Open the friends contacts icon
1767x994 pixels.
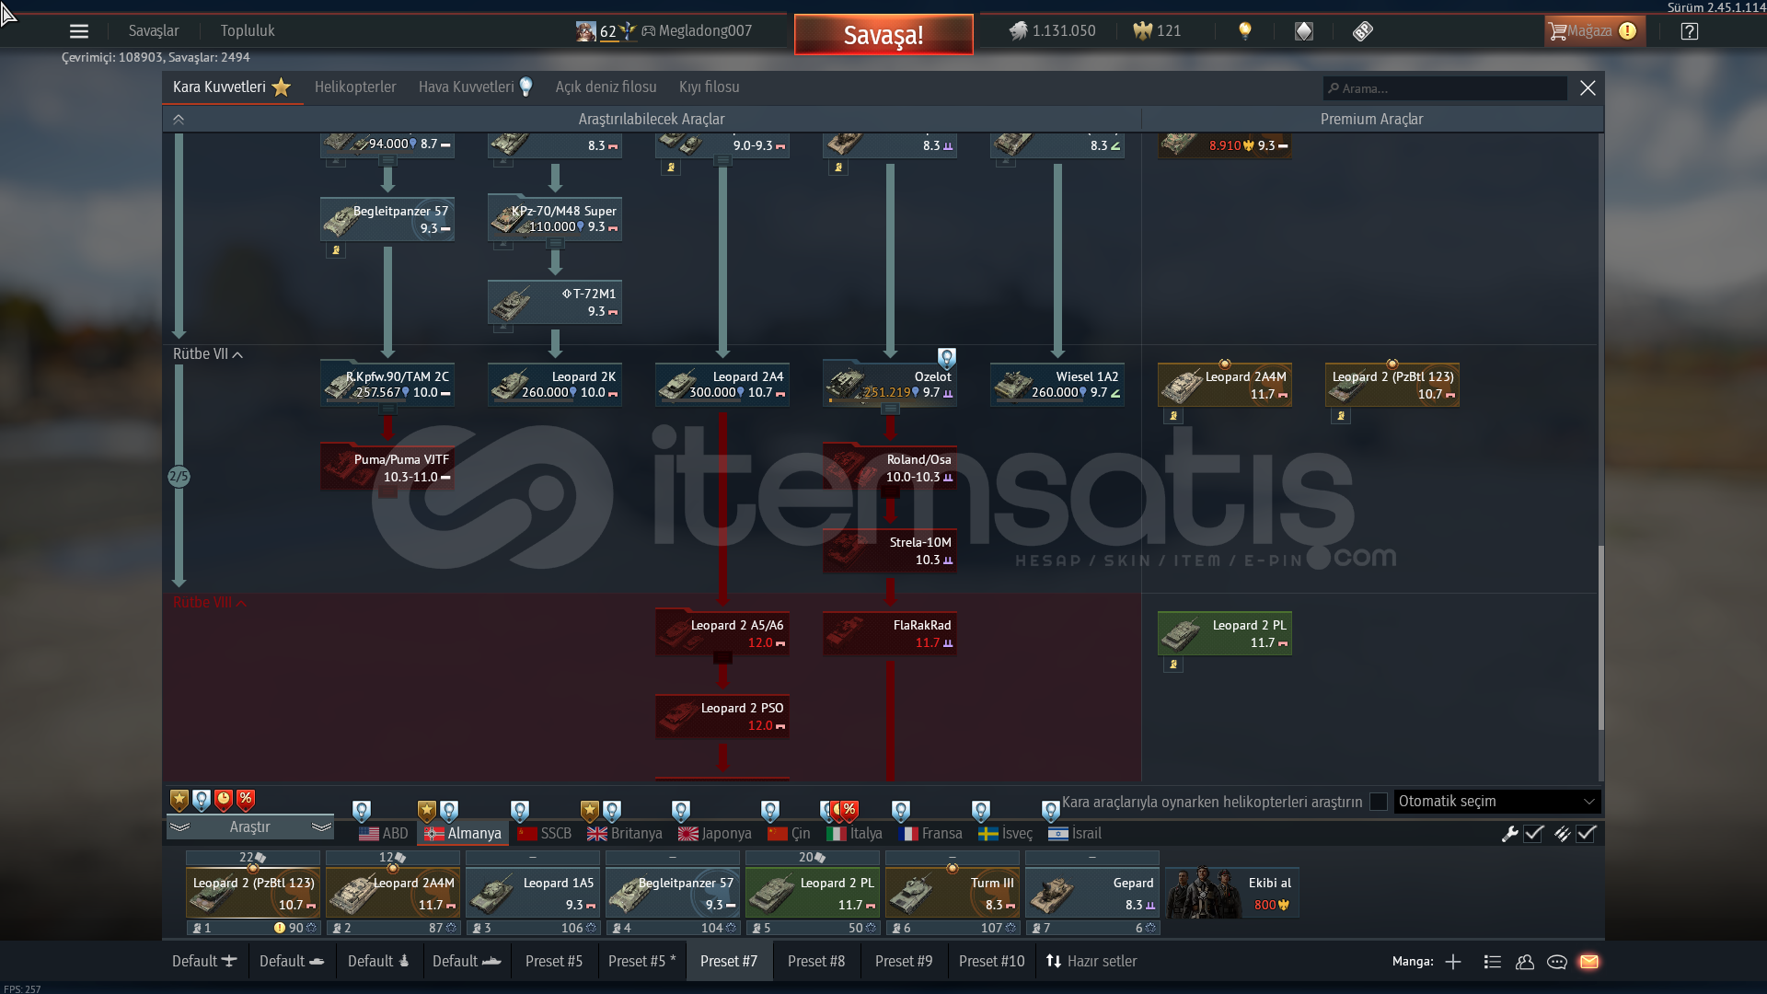[x=1525, y=962]
